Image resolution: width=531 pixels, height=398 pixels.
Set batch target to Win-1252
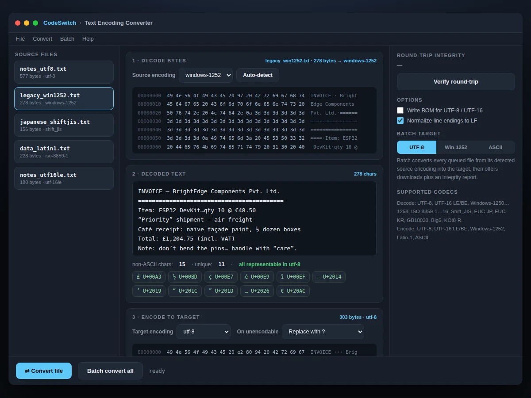(456, 147)
